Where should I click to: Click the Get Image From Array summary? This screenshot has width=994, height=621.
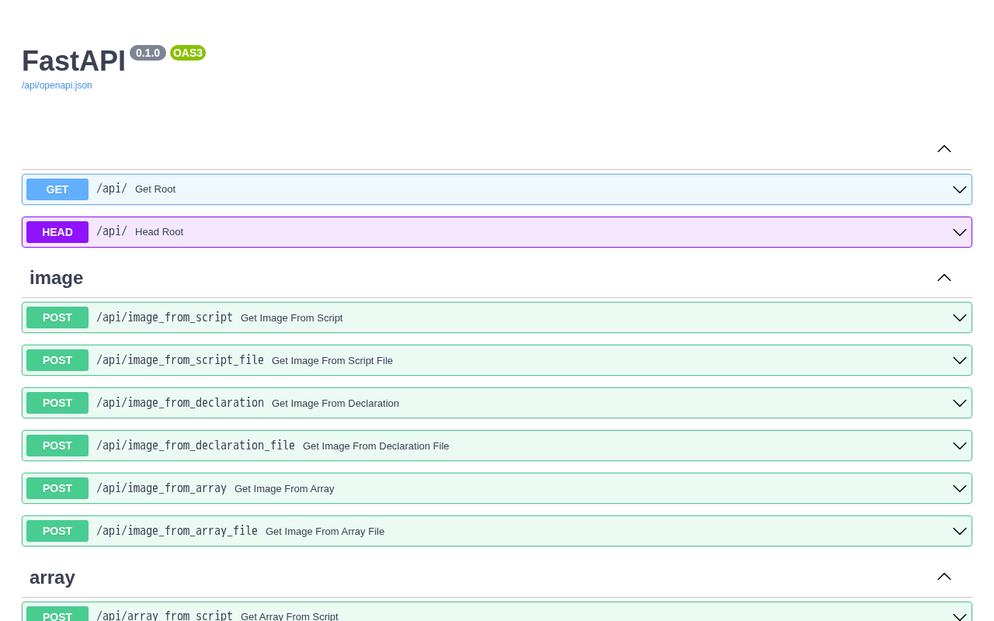pyautogui.click(x=284, y=488)
